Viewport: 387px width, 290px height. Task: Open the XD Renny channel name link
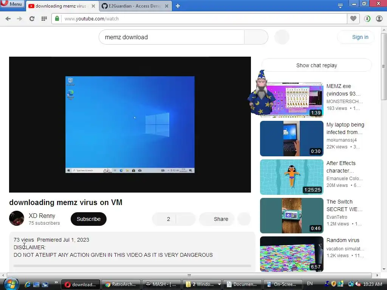click(x=42, y=216)
